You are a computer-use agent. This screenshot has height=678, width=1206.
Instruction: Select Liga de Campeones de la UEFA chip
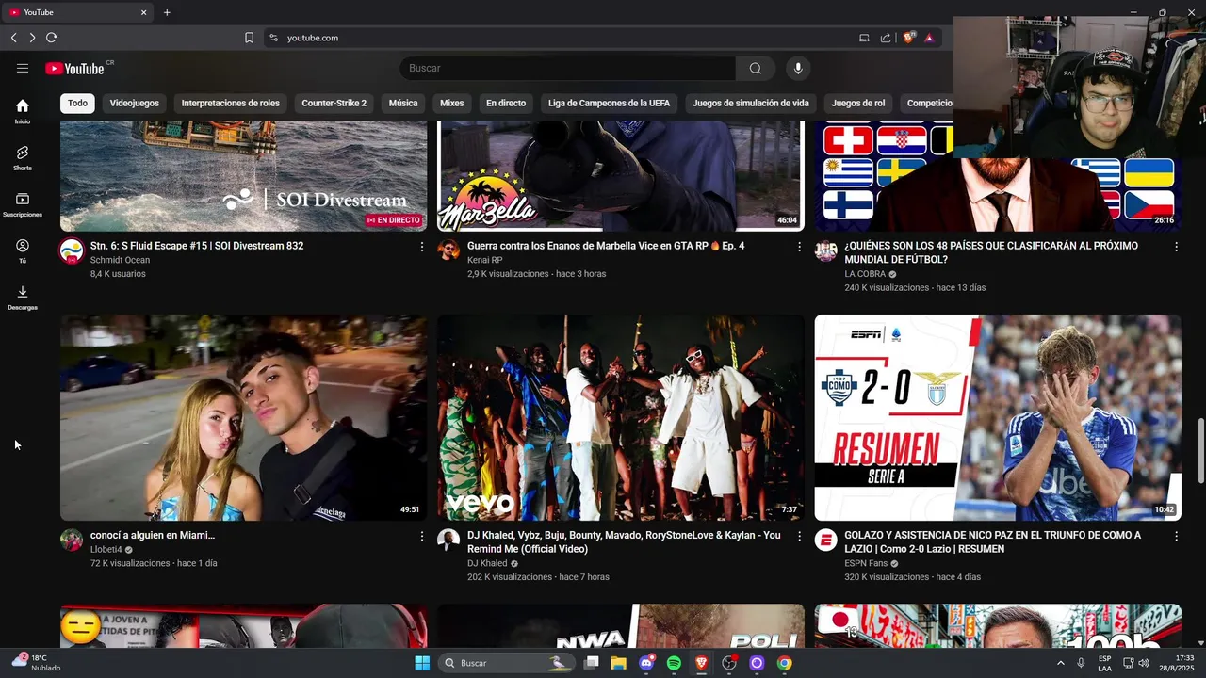tap(610, 103)
